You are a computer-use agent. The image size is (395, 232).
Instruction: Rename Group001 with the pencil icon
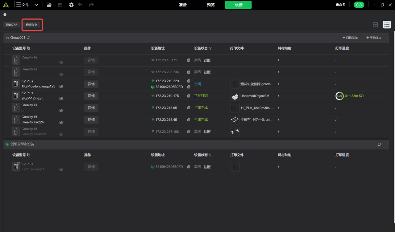(x=29, y=38)
